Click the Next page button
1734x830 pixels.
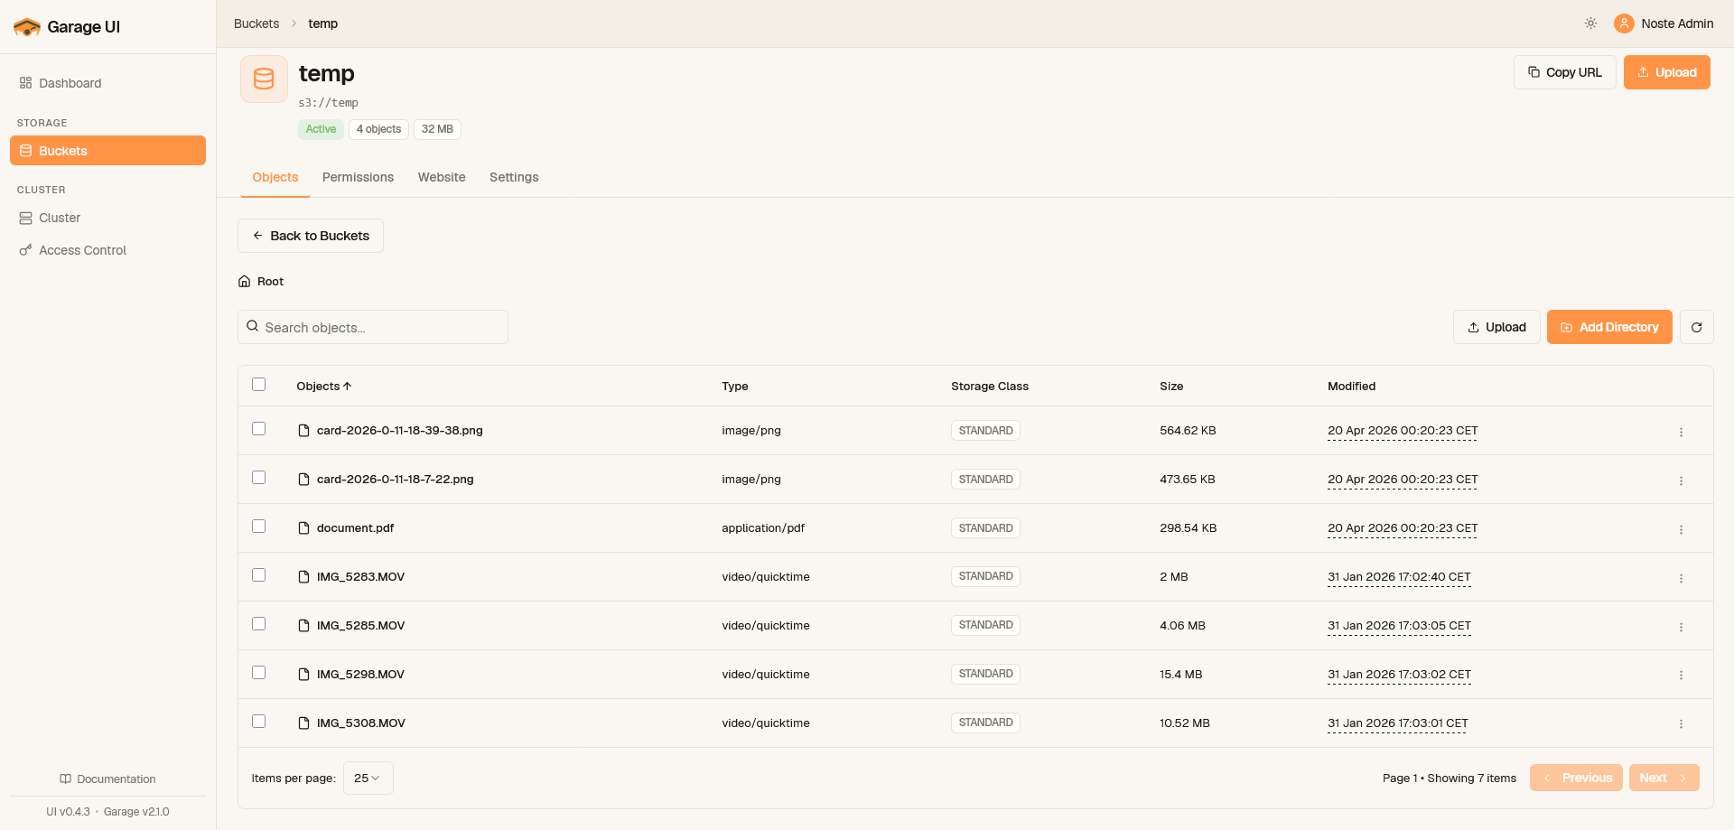click(x=1664, y=778)
